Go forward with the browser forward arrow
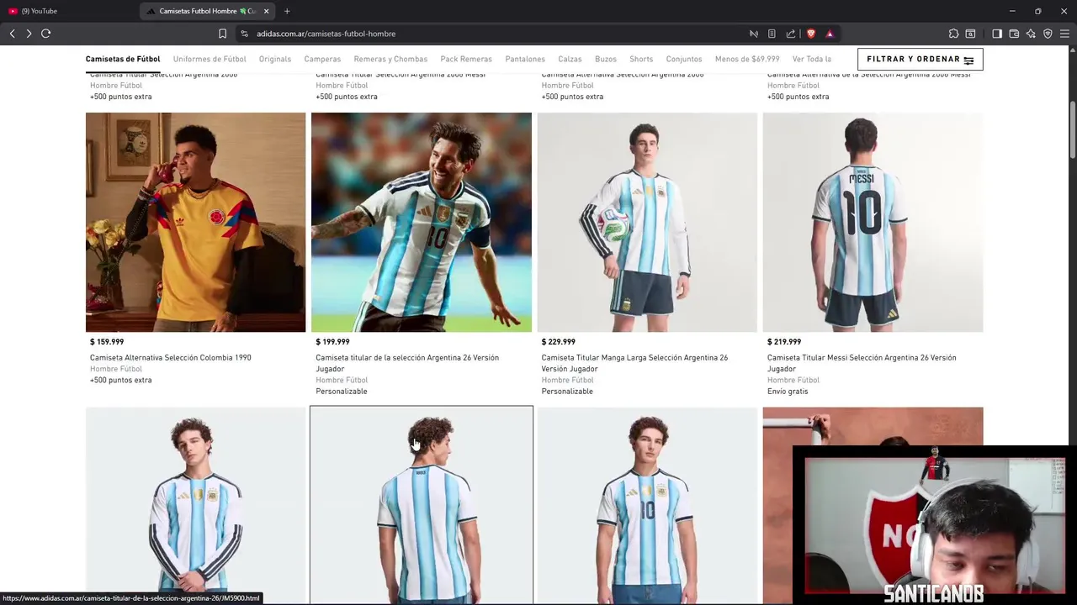Viewport: 1077px width, 605px height. tap(29, 34)
